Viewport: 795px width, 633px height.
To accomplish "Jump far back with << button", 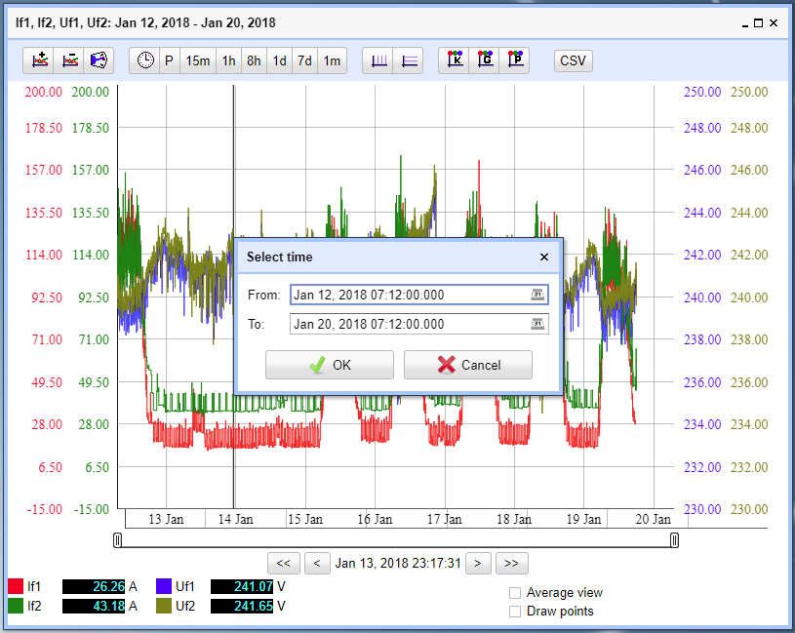I will coord(284,563).
